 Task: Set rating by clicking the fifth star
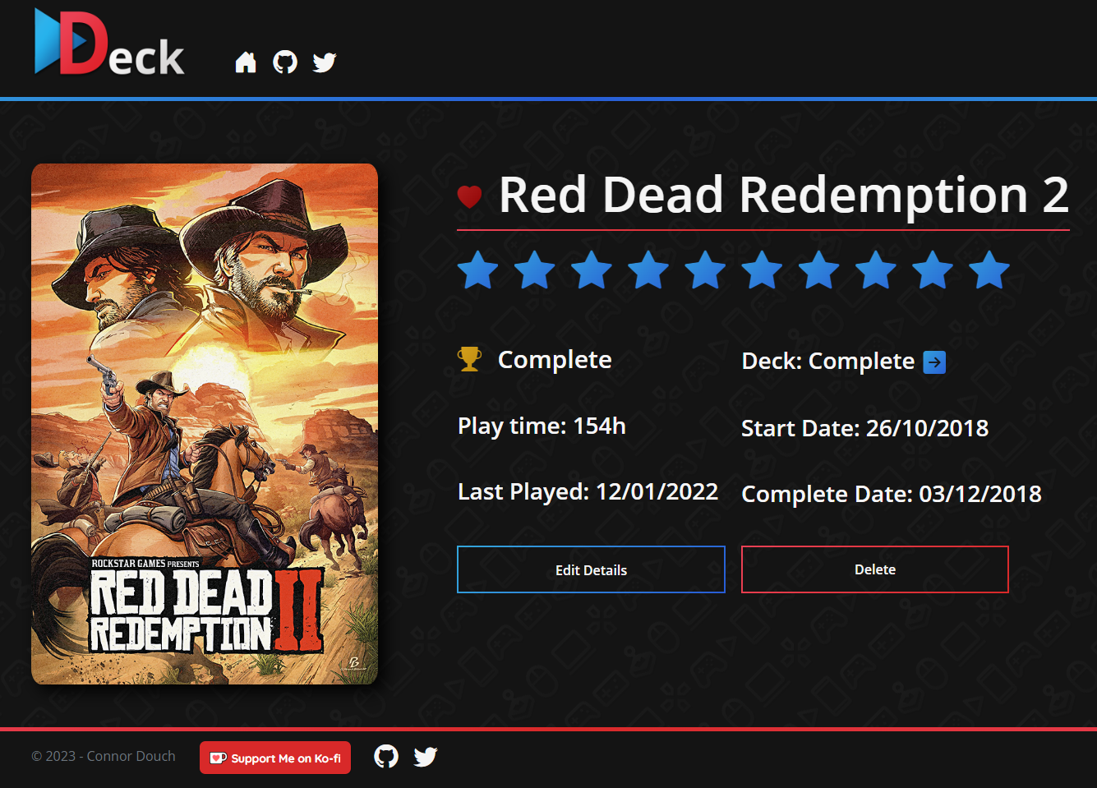pos(706,270)
